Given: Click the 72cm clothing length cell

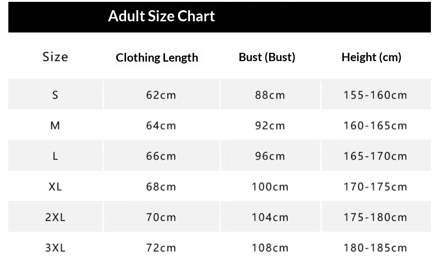Looking at the screenshot, I should point(161,248).
